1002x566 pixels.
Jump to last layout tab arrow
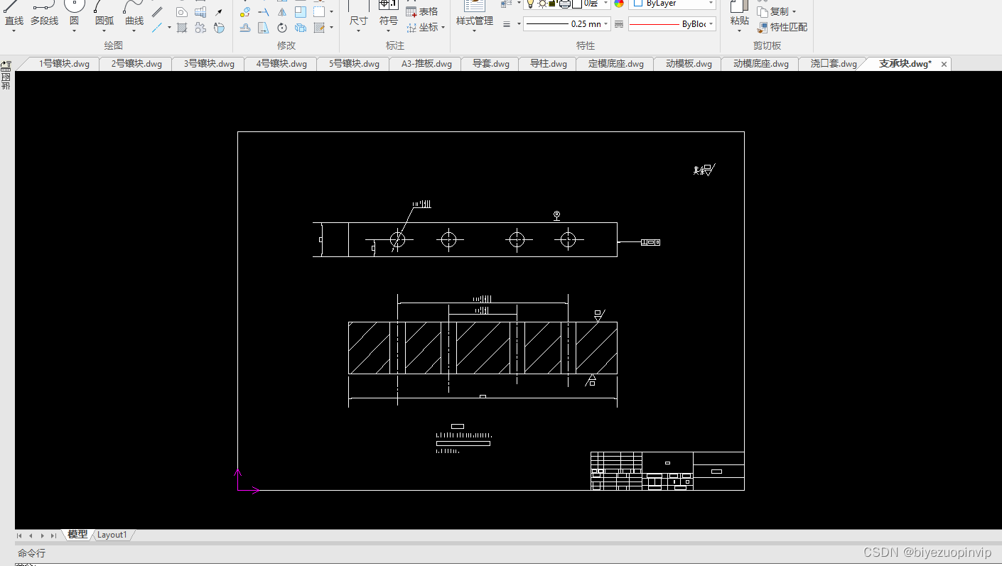[54, 535]
